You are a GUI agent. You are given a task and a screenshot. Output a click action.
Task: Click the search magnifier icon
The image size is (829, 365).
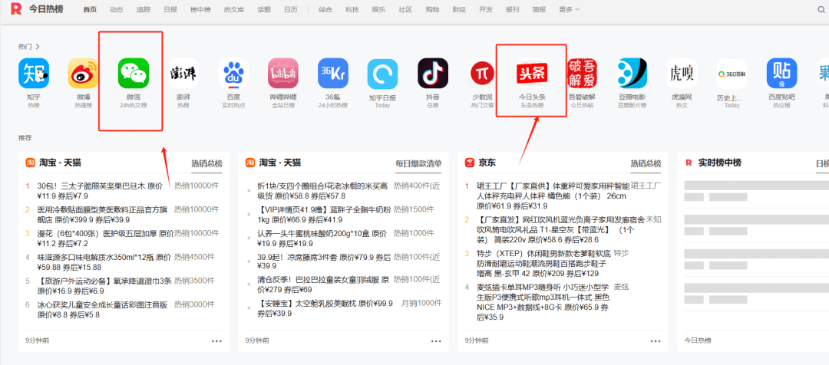pos(821,9)
